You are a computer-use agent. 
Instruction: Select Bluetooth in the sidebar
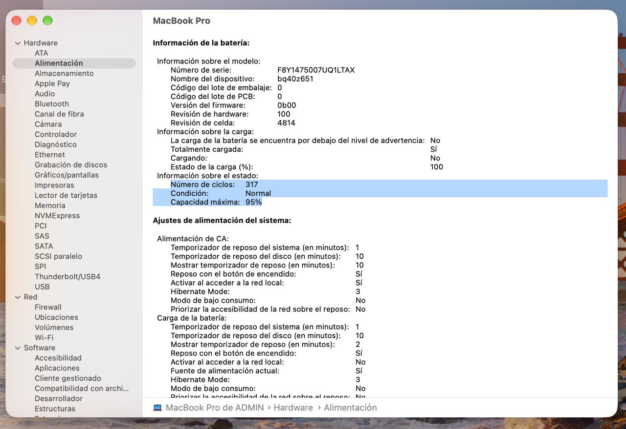[x=52, y=104]
